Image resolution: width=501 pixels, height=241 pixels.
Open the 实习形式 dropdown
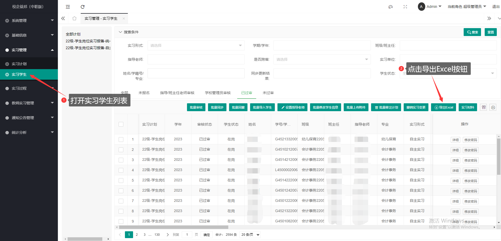click(196, 45)
